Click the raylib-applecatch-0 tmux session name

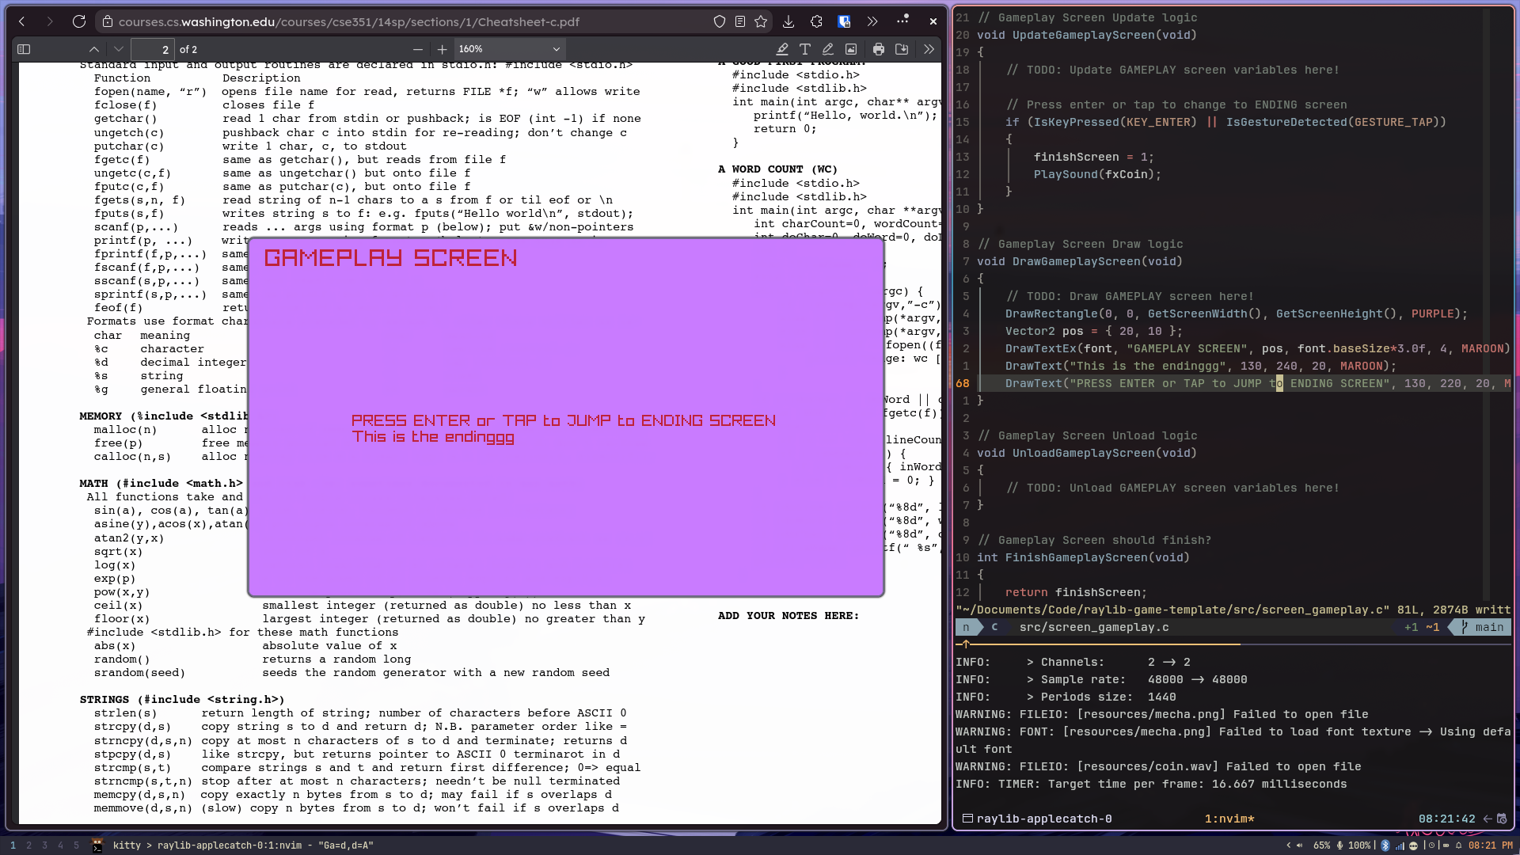tap(1043, 819)
